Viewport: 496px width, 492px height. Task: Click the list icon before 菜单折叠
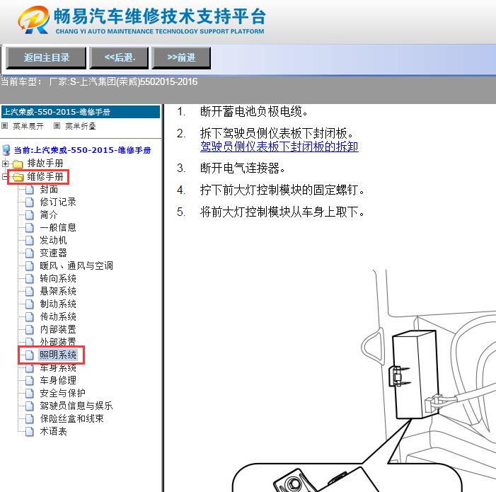pos(57,126)
